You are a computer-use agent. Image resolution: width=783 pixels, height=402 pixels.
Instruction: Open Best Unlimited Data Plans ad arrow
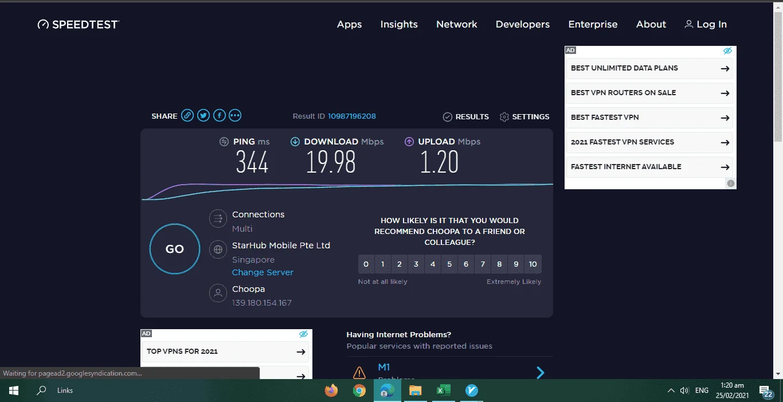pyautogui.click(x=725, y=68)
